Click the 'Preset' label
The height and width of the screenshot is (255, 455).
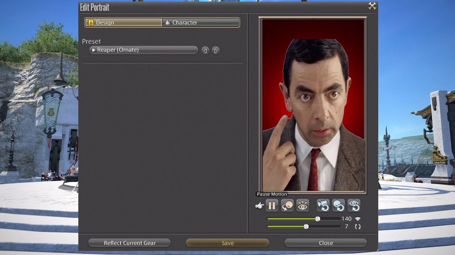pos(91,41)
